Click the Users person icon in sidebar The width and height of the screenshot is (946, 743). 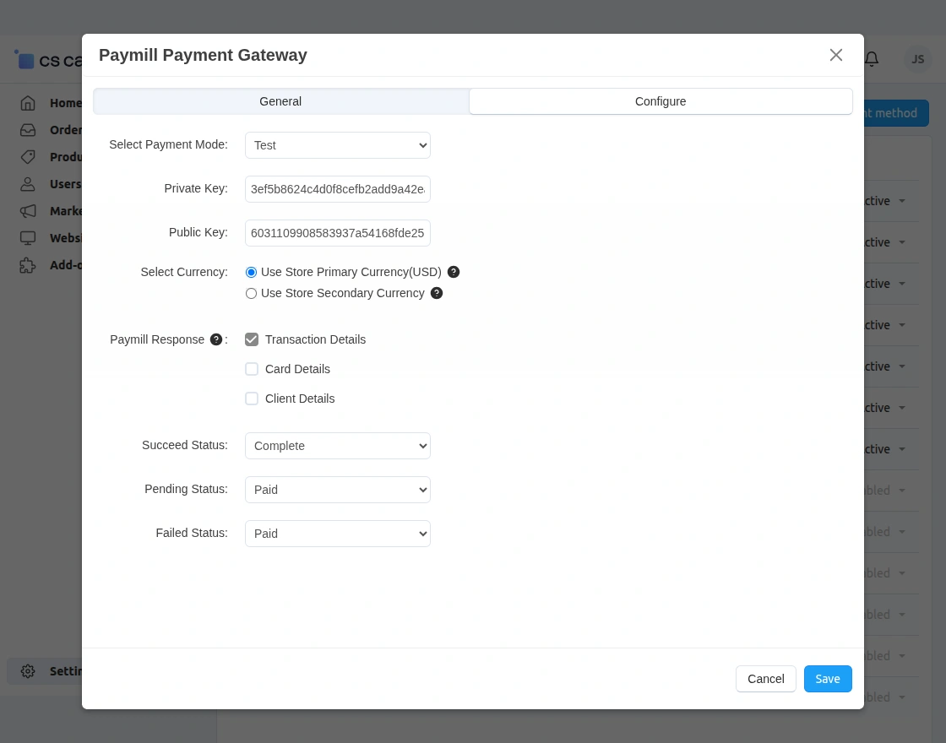coord(28,185)
